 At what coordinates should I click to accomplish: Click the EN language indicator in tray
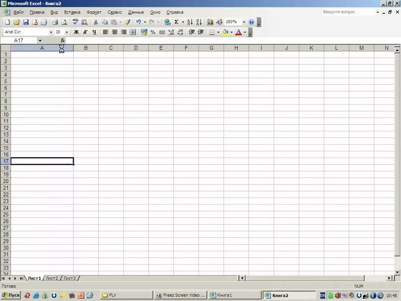point(322,296)
